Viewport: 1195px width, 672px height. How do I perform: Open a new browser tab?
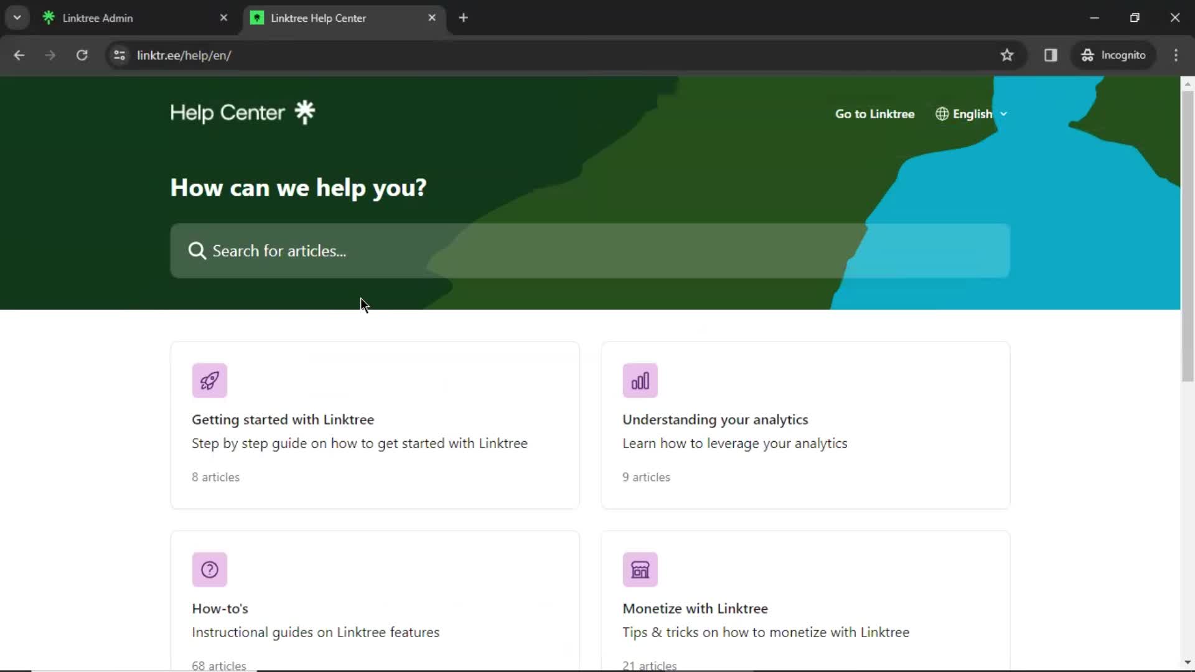463,18
